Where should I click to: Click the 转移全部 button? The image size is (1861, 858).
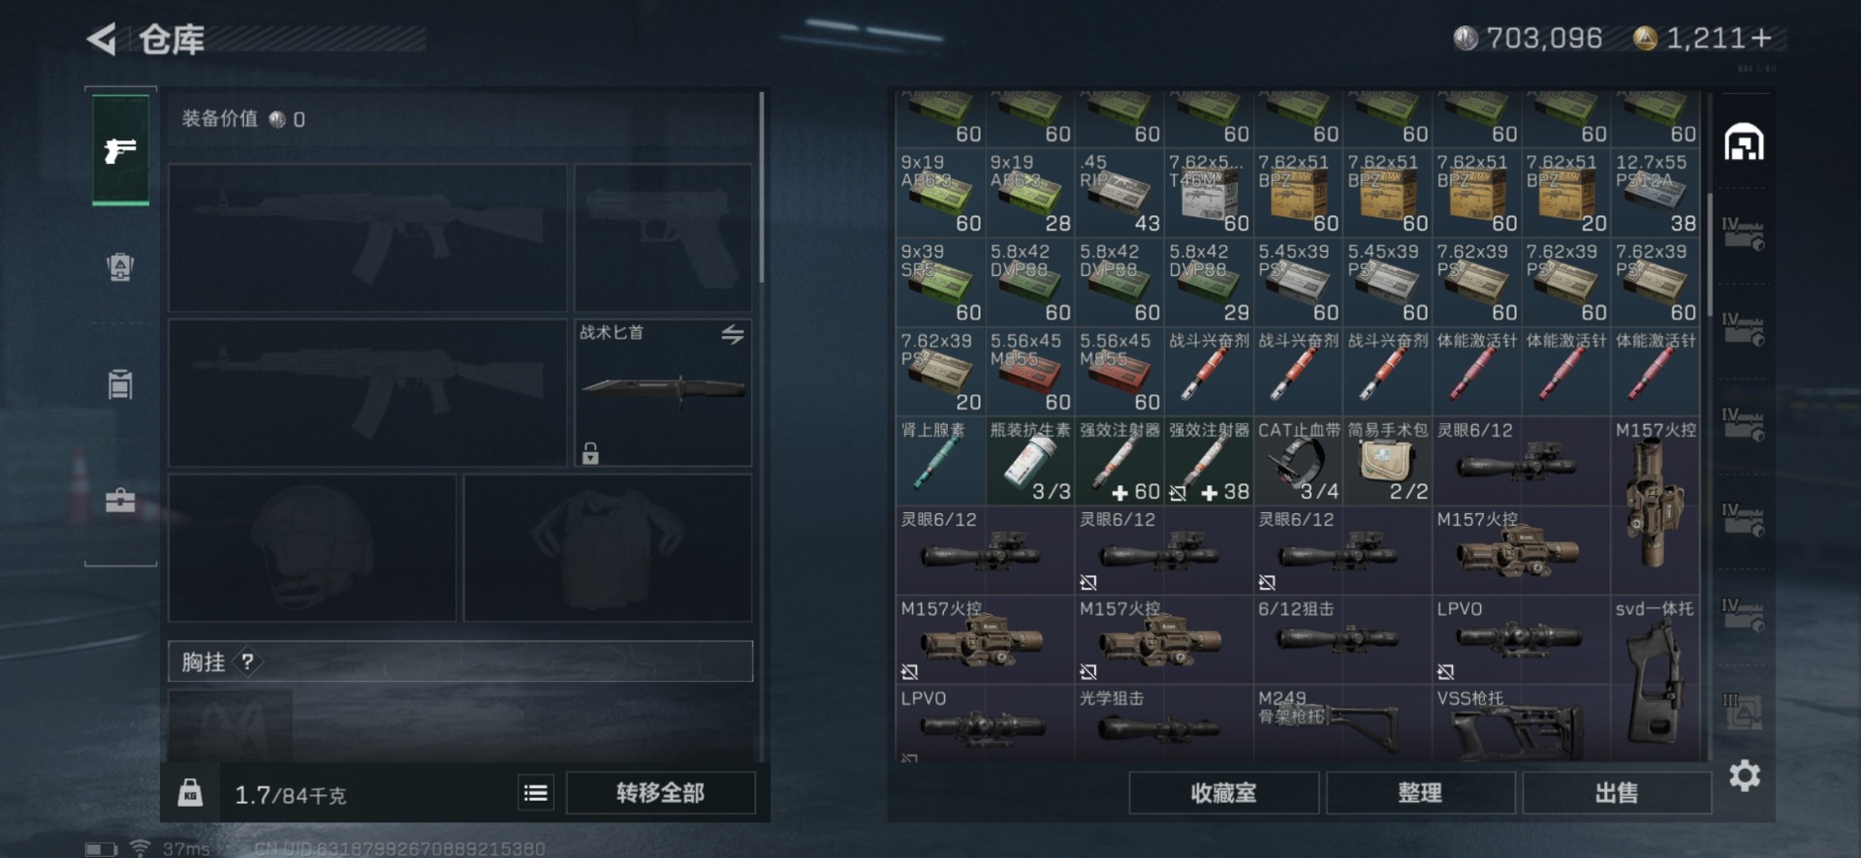pos(660,793)
